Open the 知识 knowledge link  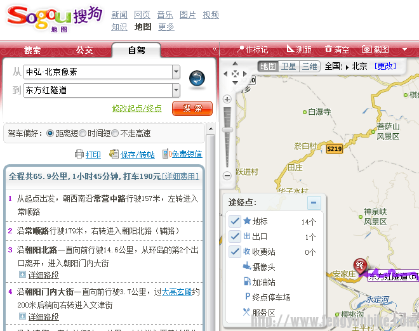coord(119,27)
